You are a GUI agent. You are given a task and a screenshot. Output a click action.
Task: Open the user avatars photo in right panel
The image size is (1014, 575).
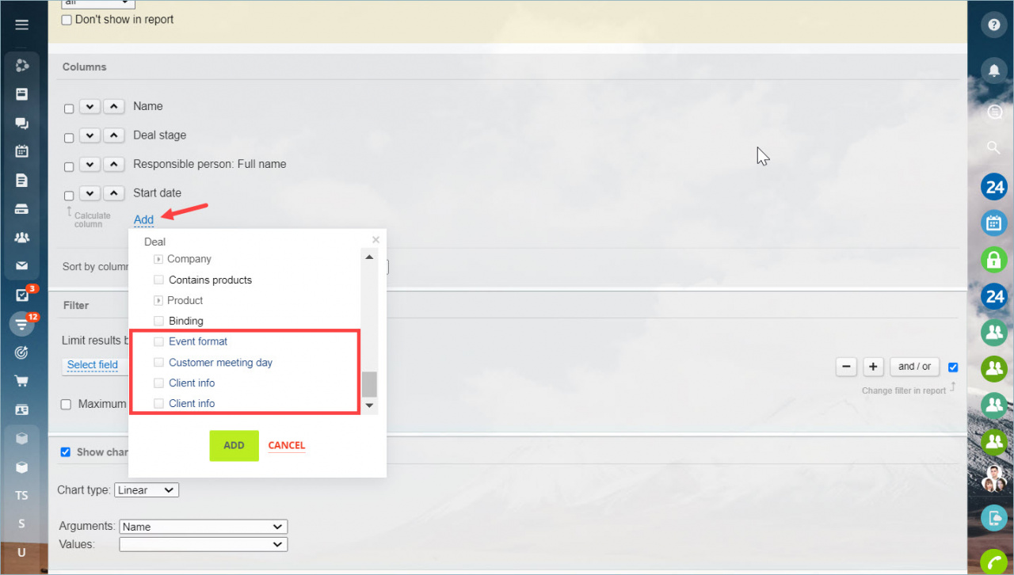click(x=993, y=478)
